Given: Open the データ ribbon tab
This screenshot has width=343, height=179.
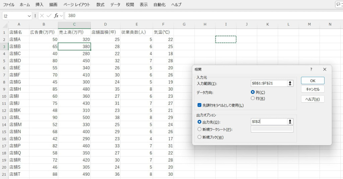Looking at the screenshot, I should click(115, 5).
